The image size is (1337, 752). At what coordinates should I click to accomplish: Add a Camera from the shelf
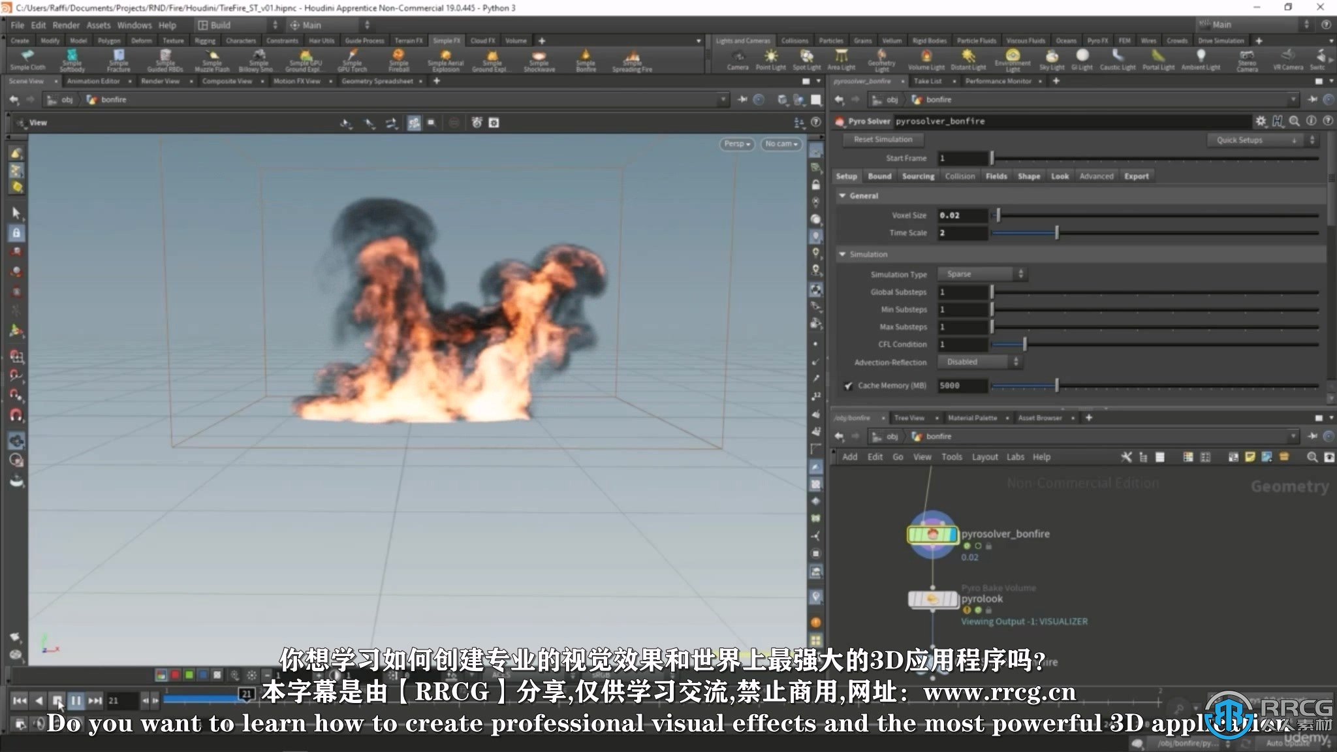coord(738,60)
